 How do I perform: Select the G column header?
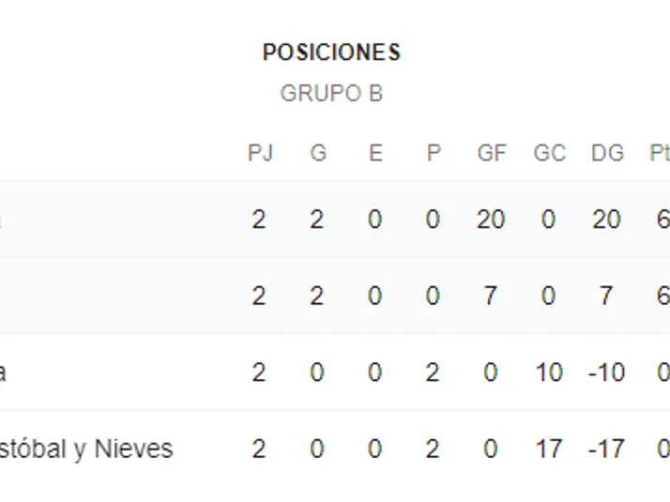coord(318,153)
